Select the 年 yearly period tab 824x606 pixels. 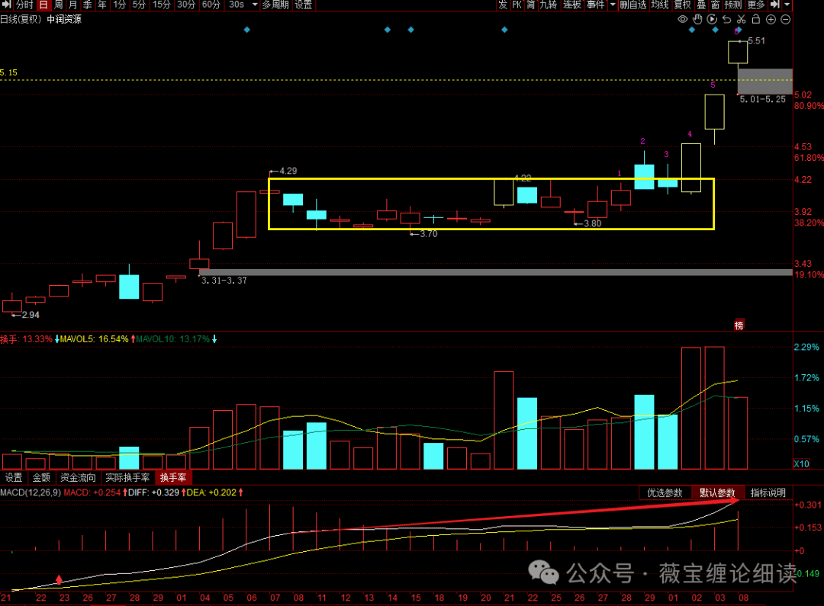102,5
